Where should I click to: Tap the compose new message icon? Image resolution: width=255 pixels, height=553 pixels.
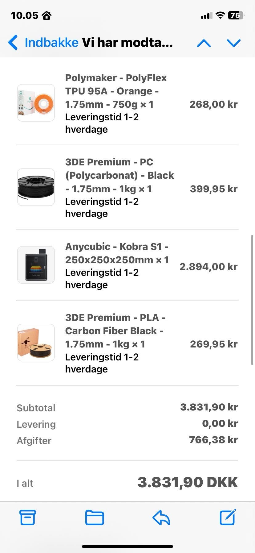228,517
